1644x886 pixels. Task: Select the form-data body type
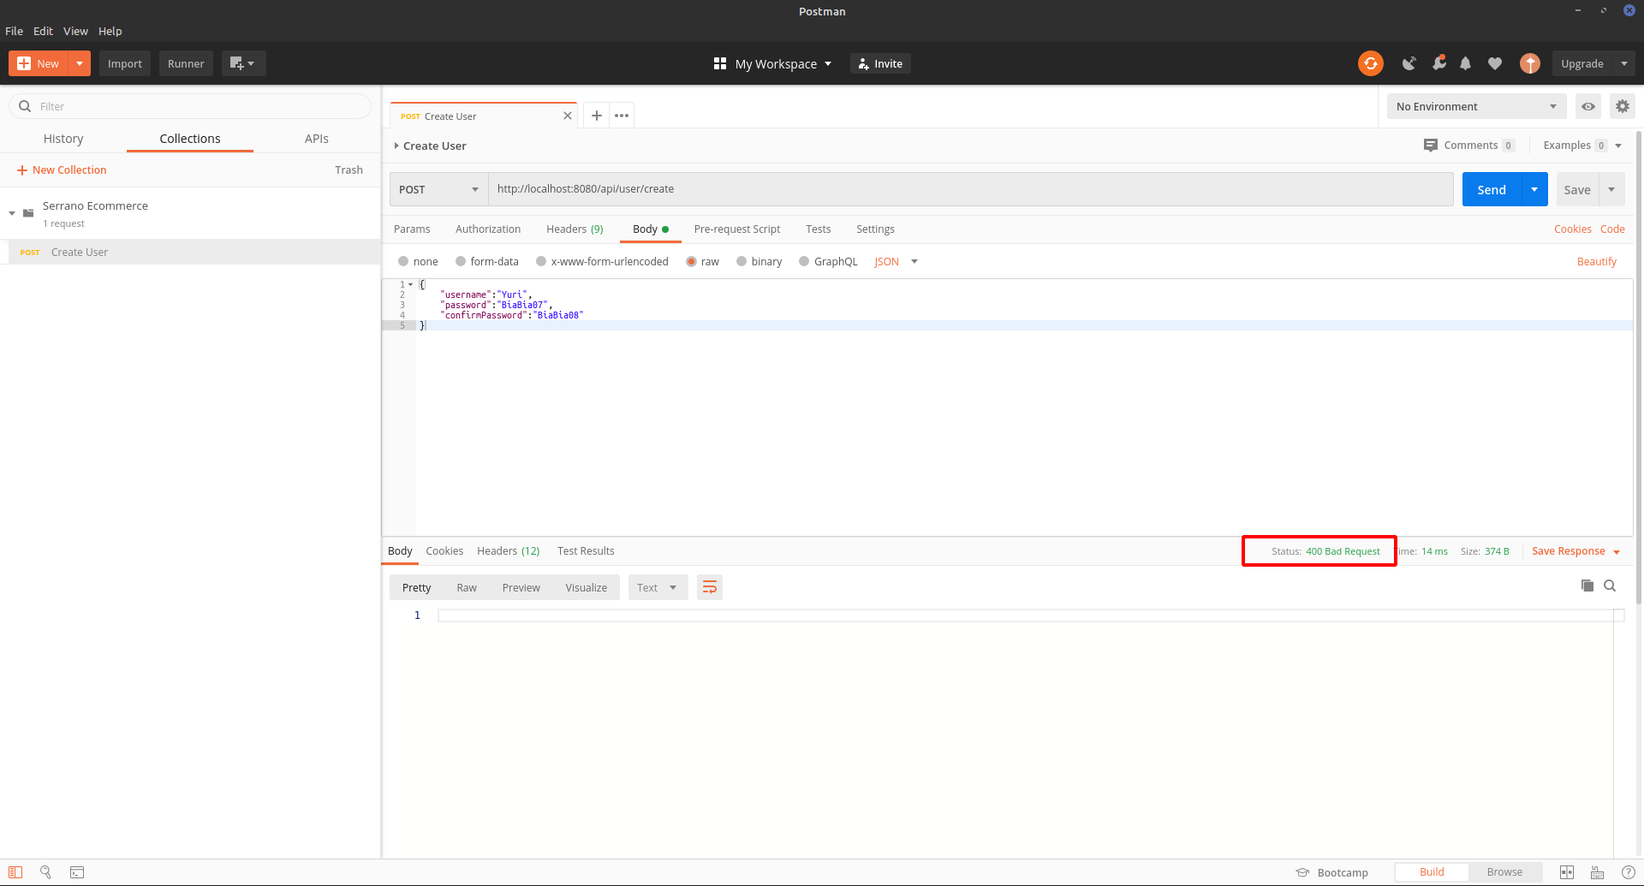[x=461, y=262]
